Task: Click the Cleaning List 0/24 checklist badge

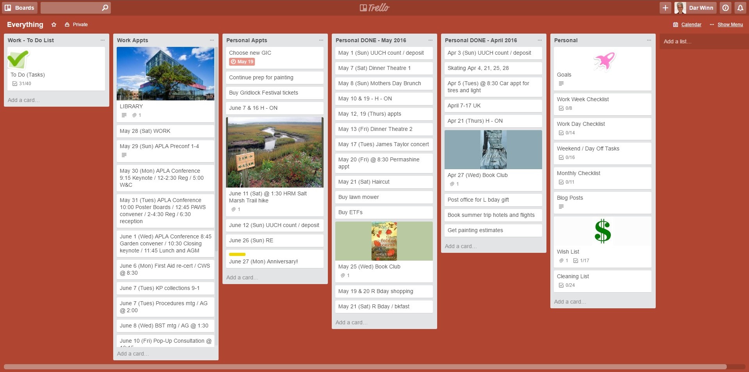Action: tap(566, 285)
